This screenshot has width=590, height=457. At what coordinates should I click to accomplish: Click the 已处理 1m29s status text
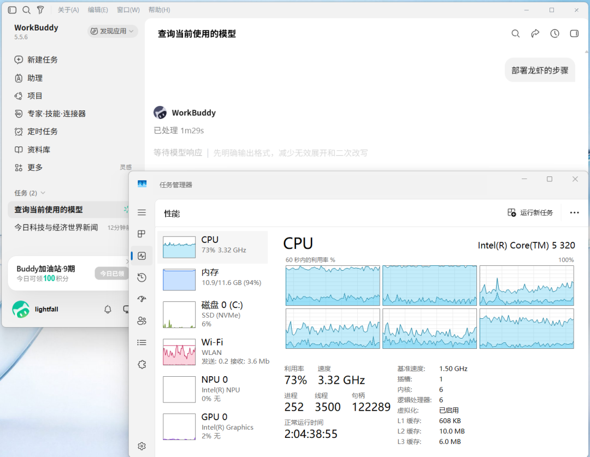pyautogui.click(x=179, y=130)
